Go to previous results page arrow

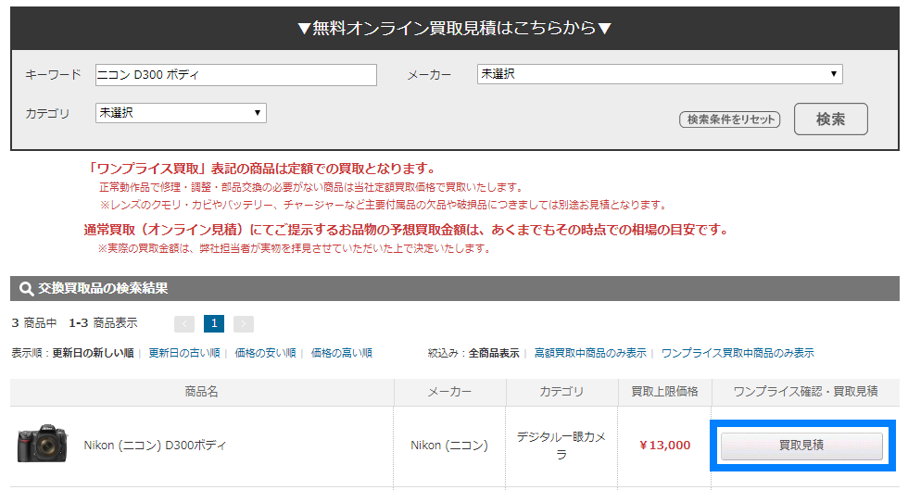[184, 324]
